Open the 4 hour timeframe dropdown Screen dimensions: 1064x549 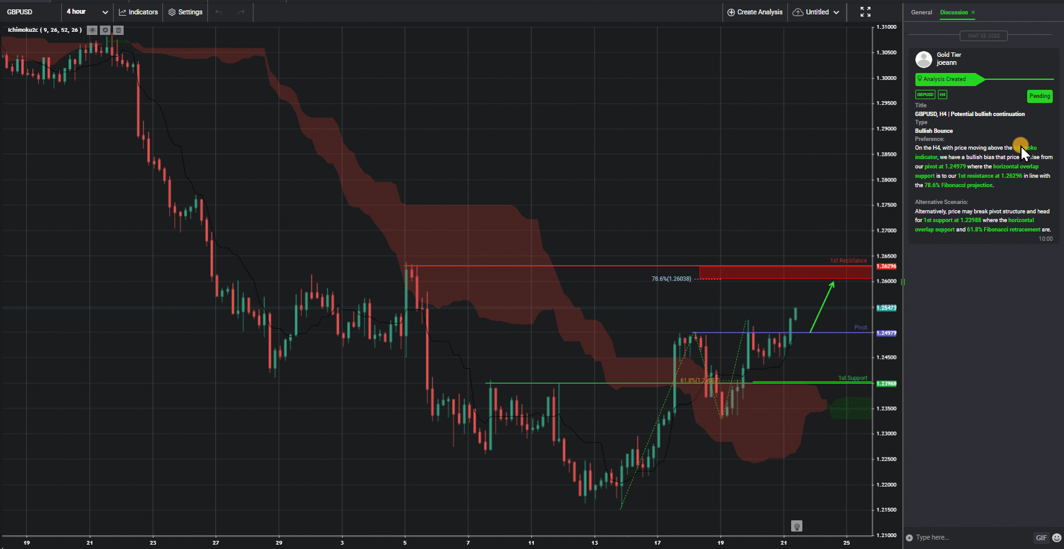tap(87, 12)
